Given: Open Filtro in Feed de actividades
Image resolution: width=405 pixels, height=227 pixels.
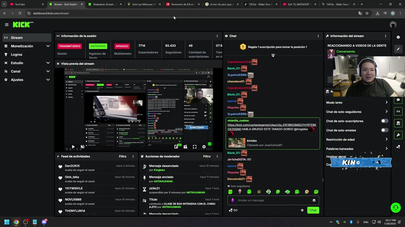Looking at the screenshot, I should (x=122, y=156).
